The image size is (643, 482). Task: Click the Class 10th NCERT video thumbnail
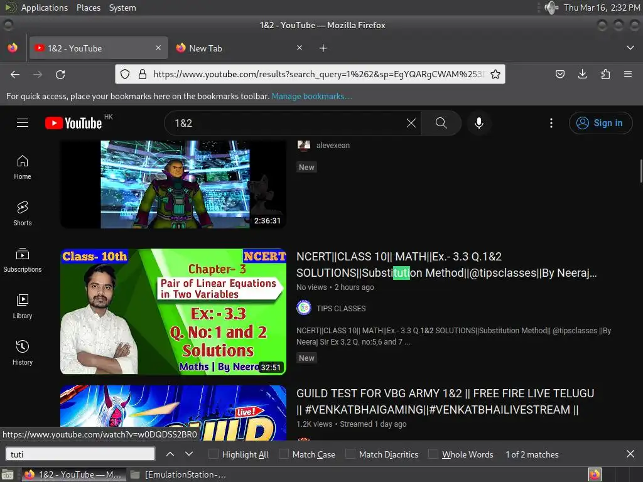click(173, 311)
